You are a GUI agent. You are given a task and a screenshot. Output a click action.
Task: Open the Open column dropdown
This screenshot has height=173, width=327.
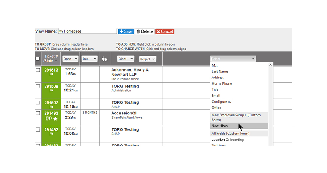coord(70,59)
